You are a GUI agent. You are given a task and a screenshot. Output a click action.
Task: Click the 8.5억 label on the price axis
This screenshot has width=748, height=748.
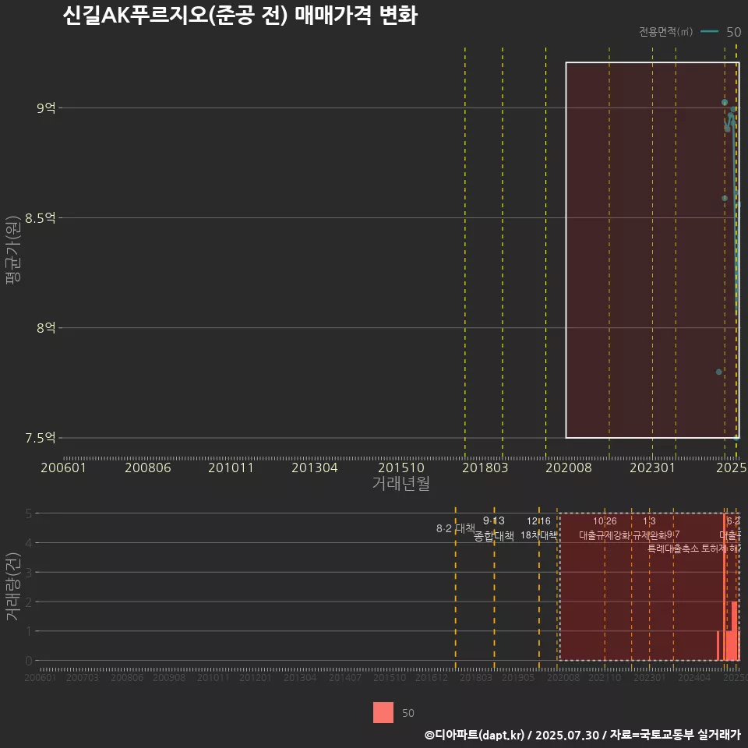41,218
